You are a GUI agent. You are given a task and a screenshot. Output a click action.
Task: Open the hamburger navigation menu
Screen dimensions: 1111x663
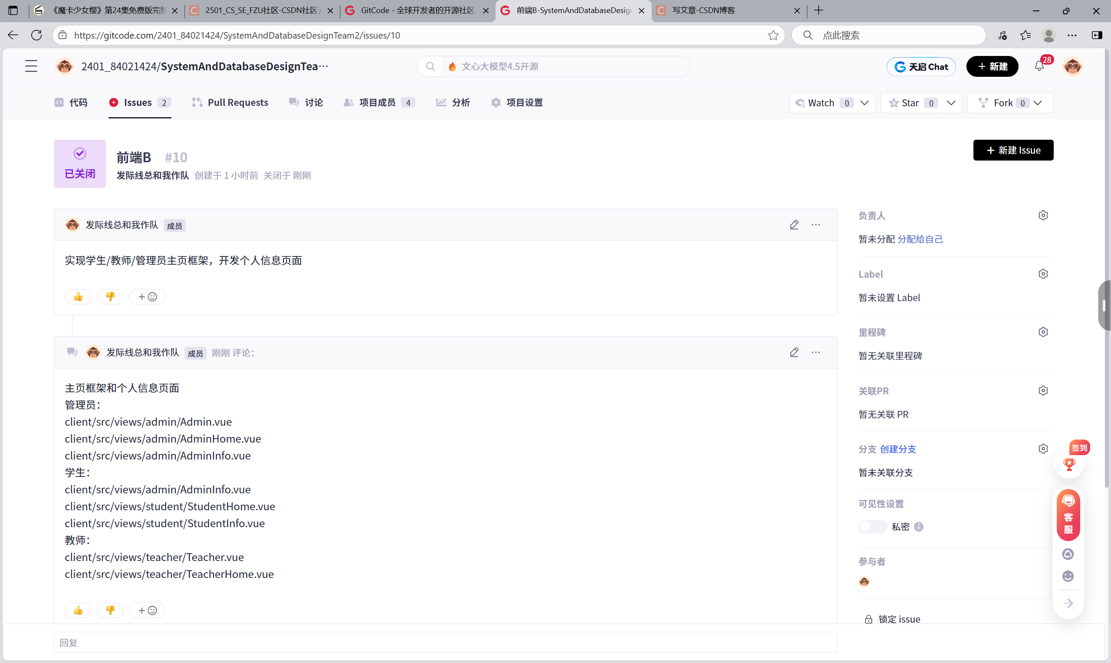click(31, 66)
